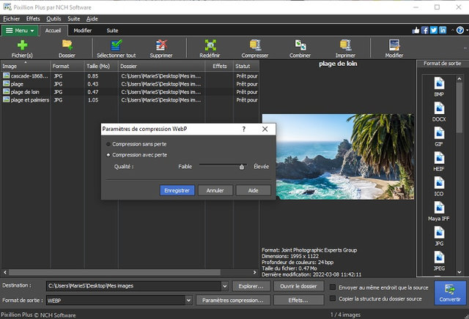The width and height of the screenshot is (469, 319).
Task: Launch the Combiner tool
Action: point(300,48)
